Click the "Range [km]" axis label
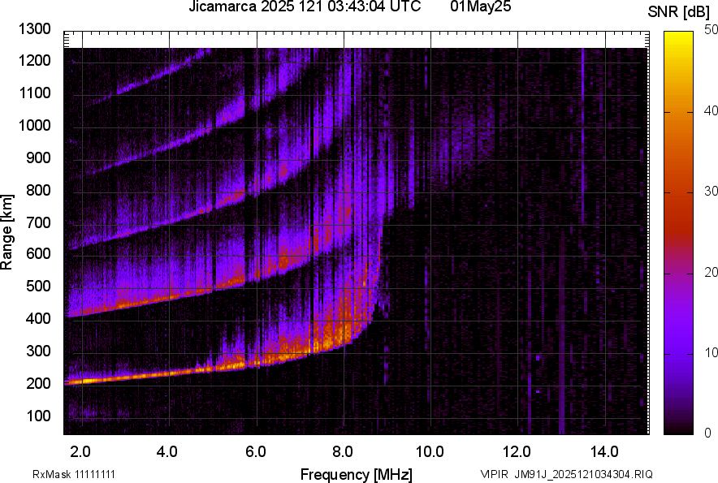The width and height of the screenshot is (718, 483). click(x=6, y=232)
